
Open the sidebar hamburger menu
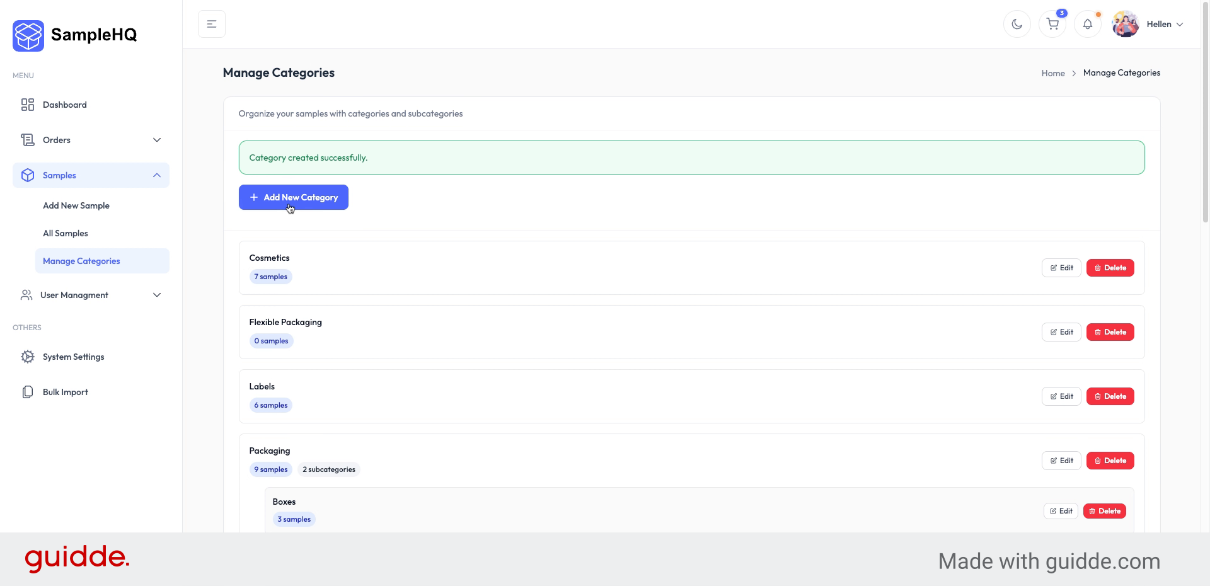[211, 23]
